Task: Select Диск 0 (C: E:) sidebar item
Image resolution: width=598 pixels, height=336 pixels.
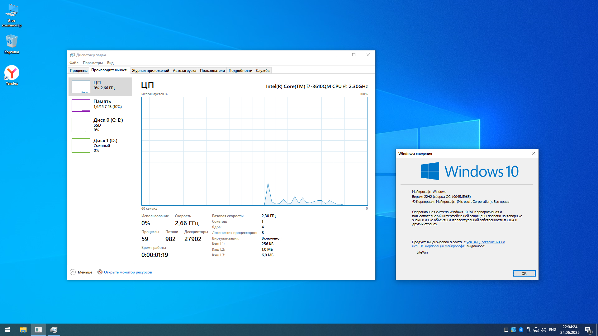Action: coord(100,124)
